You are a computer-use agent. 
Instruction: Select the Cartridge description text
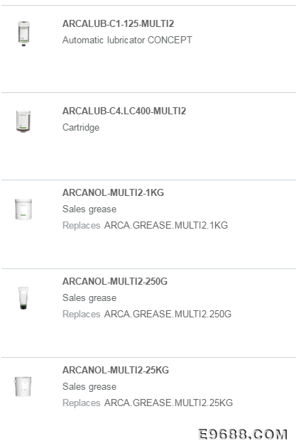81,127
